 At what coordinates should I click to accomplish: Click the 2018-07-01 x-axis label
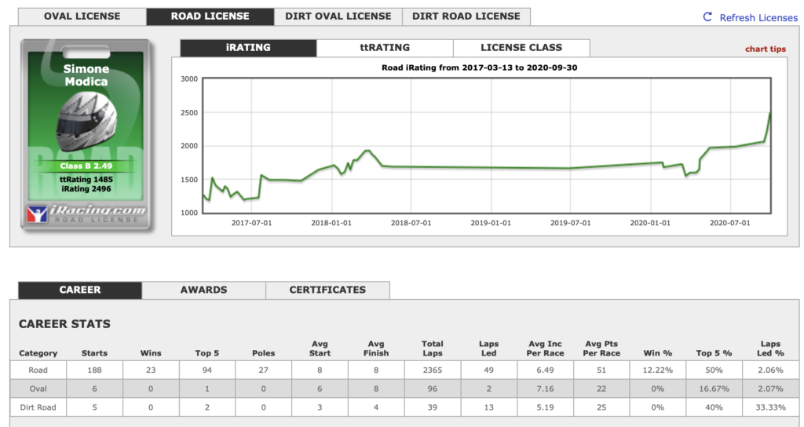coord(411,223)
